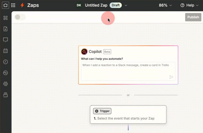Open the stacked versions icon in sidebar
Viewport: 203px width, 133px height.
[5, 95]
